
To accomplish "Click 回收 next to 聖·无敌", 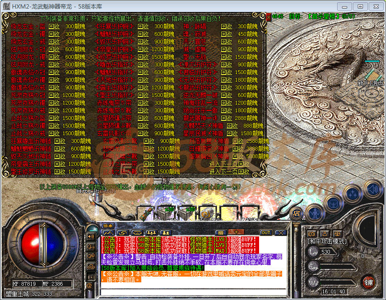I will 226,57.
